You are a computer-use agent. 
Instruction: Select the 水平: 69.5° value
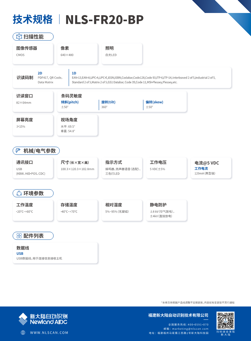point(68,126)
